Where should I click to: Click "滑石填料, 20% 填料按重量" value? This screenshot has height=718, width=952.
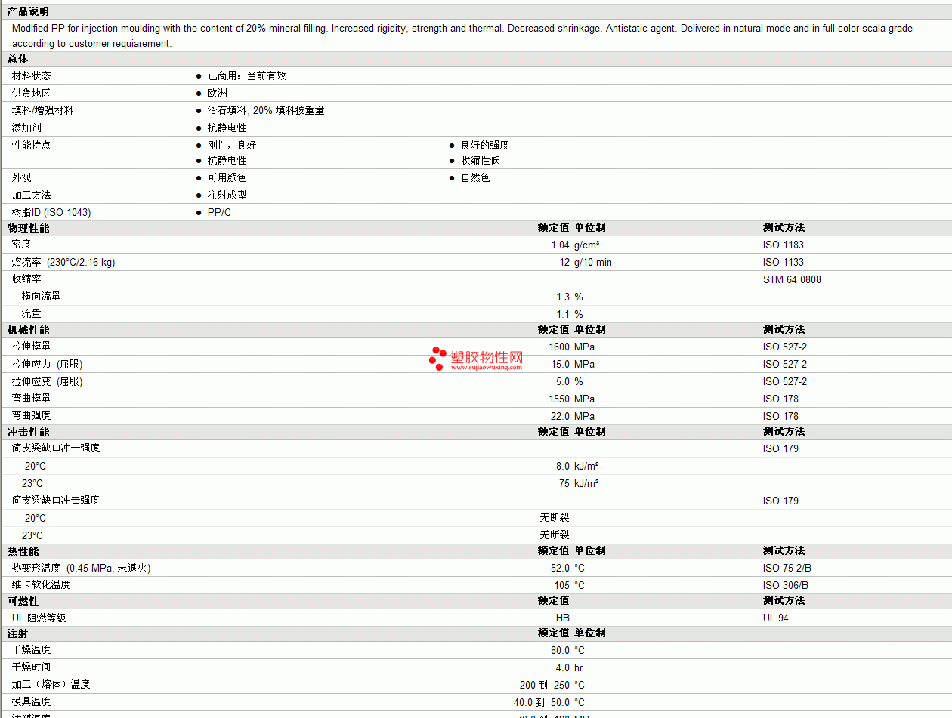(266, 110)
